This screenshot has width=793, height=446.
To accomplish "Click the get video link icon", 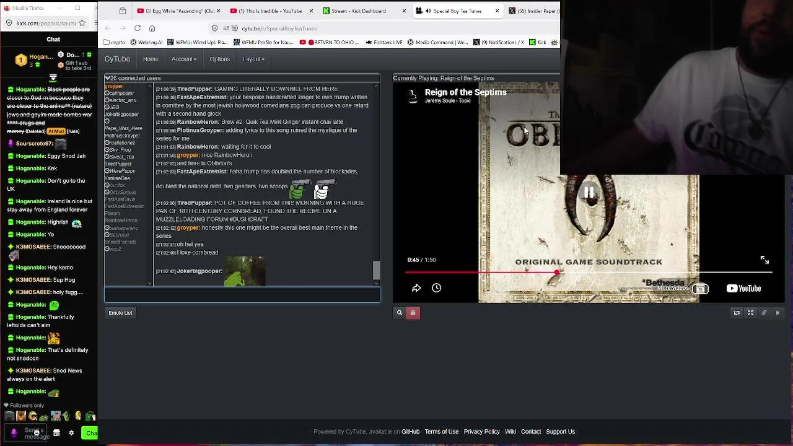I will tap(764, 313).
